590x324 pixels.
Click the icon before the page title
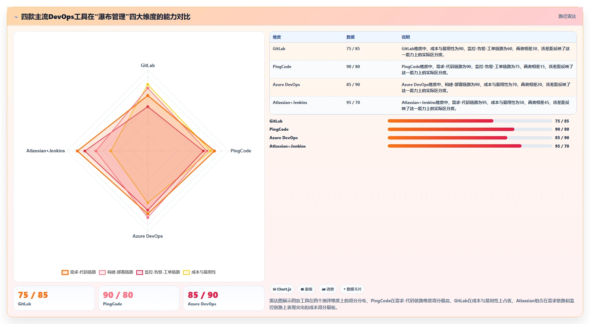(x=16, y=17)
